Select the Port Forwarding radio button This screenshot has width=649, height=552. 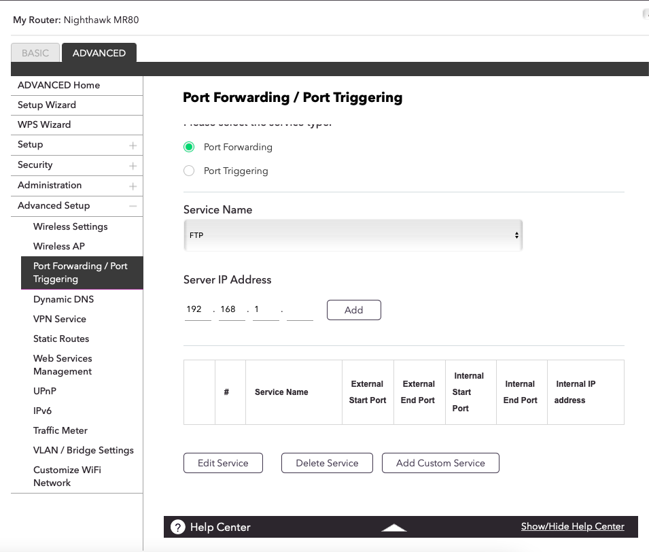click(190, 148)
